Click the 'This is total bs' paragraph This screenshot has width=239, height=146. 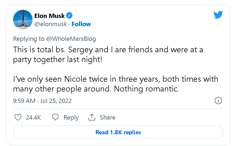108,54
